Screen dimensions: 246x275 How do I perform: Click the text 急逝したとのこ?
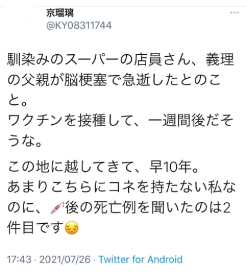pyautogui.click(x=171, y=80)
